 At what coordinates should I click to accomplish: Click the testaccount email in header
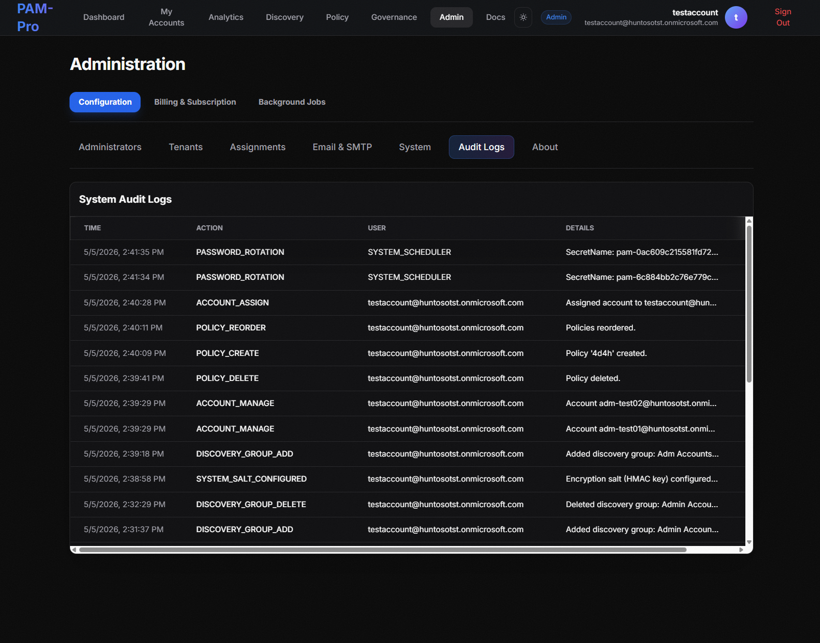pyautogui.click(x=651, y=23)
